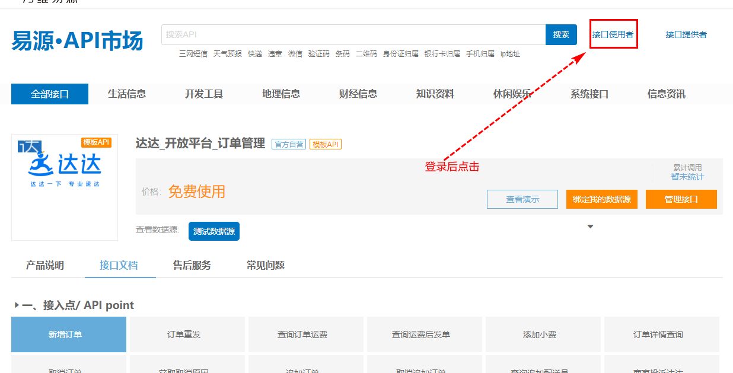Image resolution: width=733 pixels, height=373 pixels.
Task: Switch to the 常见问题 tab
Action: coord(266,265)
